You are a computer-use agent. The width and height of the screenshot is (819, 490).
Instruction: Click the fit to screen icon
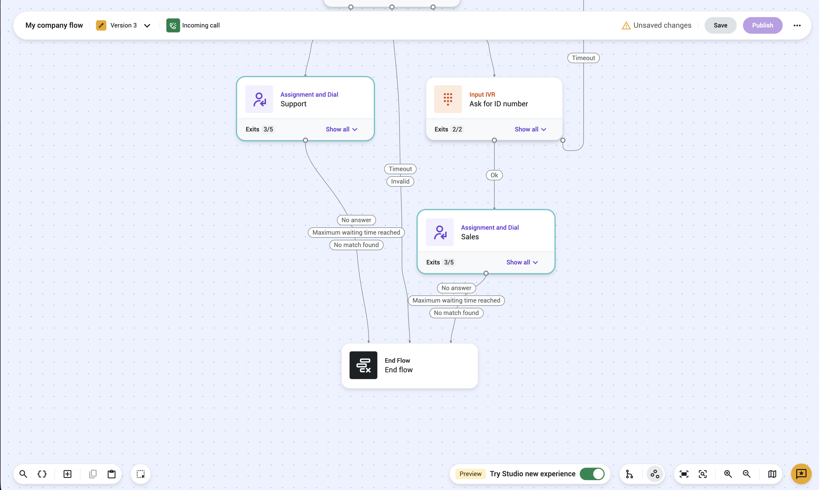pos(684,474)
